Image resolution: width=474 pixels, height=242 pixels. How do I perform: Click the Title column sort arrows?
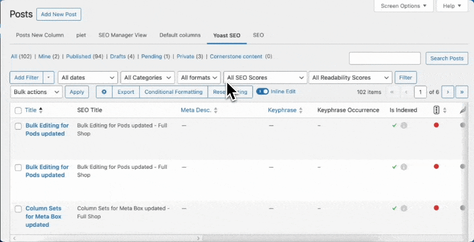[41, 110]
